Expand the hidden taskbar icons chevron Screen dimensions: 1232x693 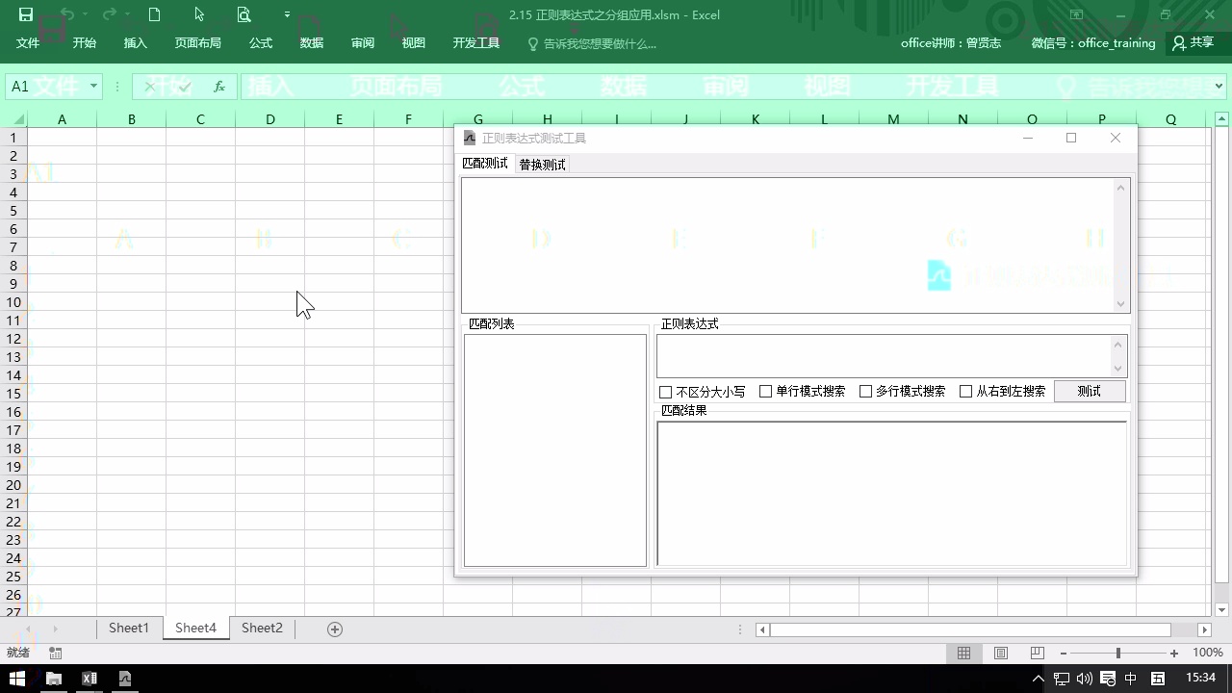coord(1038,679)
